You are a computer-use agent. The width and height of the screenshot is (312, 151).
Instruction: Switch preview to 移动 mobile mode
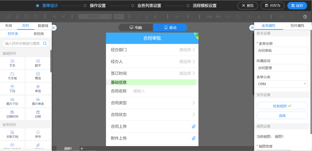170,28
